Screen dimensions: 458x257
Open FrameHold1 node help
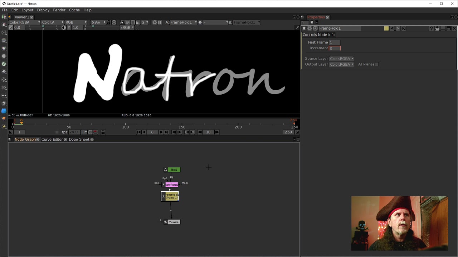tap(432, 28)
